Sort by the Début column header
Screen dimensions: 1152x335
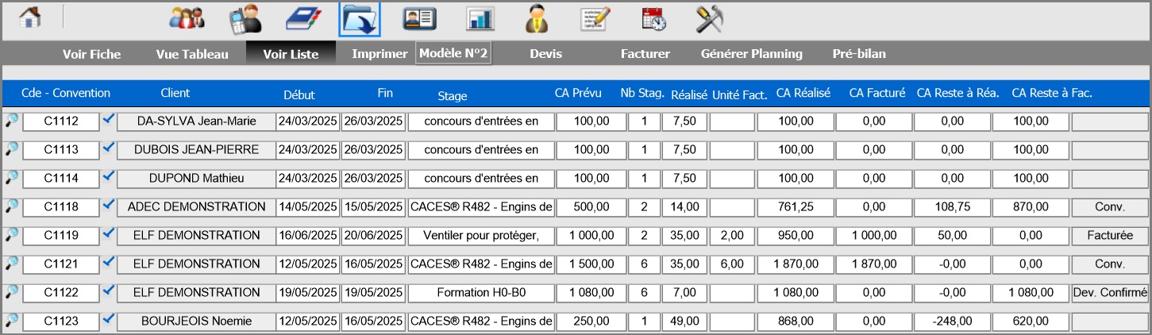(x=299, y=94)
